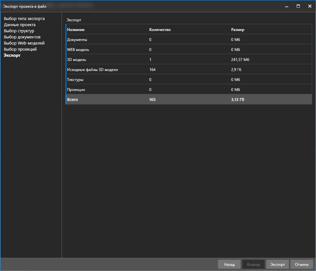The height and width of the screenshot is (271, 316).
Task: Click the Размер column header
Action: (238, 30)
